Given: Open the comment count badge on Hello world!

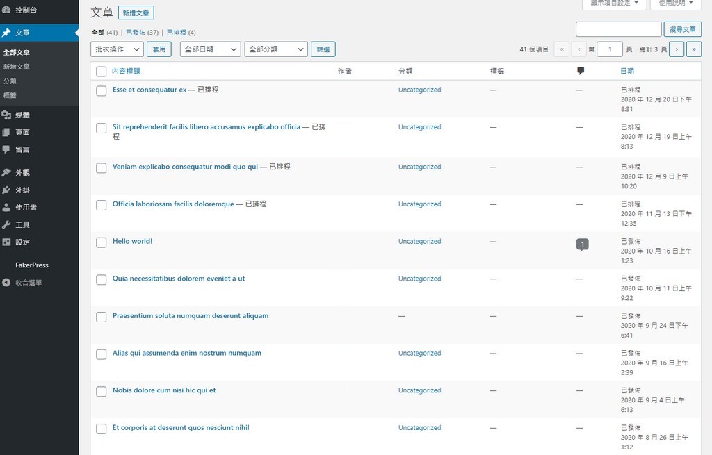Looking at the screenshot, I should click(582, 244).
